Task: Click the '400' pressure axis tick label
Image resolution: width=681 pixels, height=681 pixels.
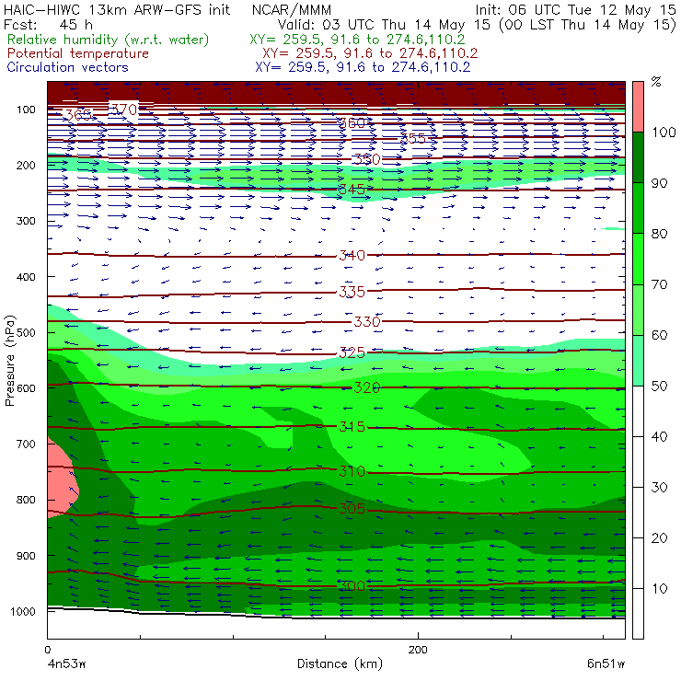Action: [26, 277]
